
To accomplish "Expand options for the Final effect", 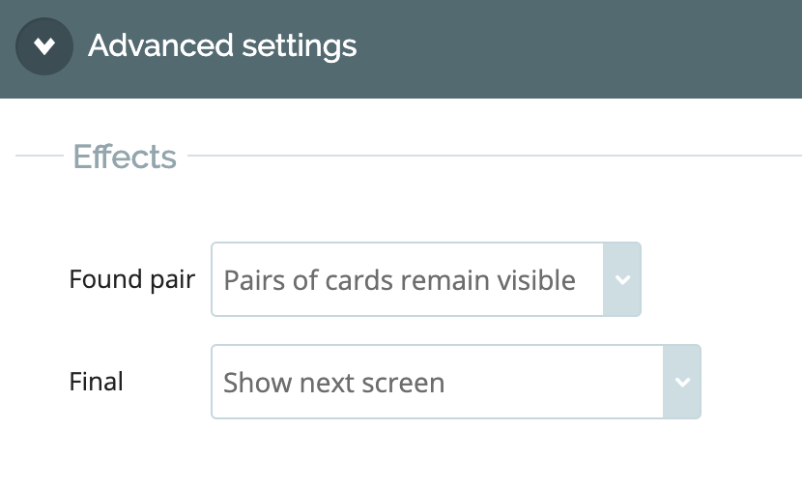I will (456, 382).
